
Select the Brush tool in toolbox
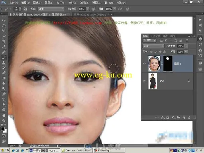point(4,57)
